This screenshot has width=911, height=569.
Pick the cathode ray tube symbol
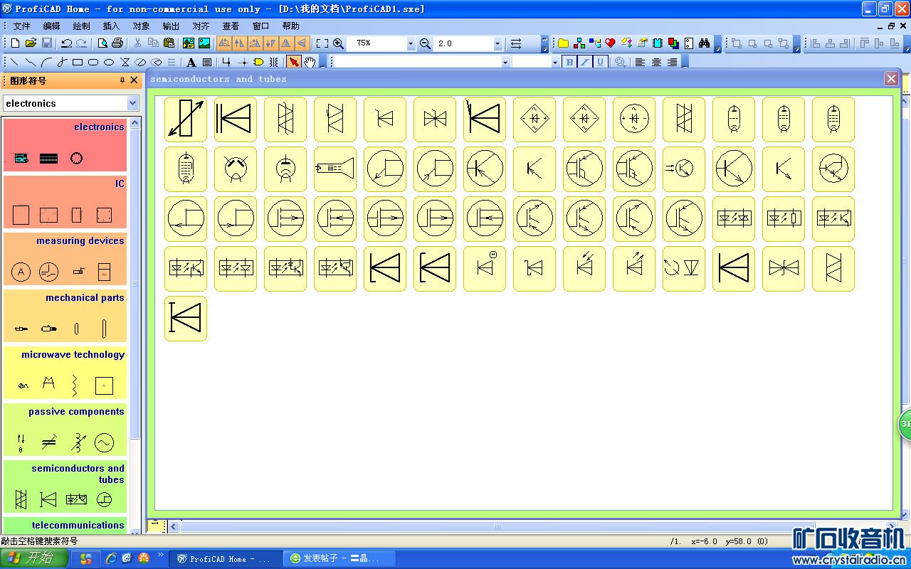point(335,169)
